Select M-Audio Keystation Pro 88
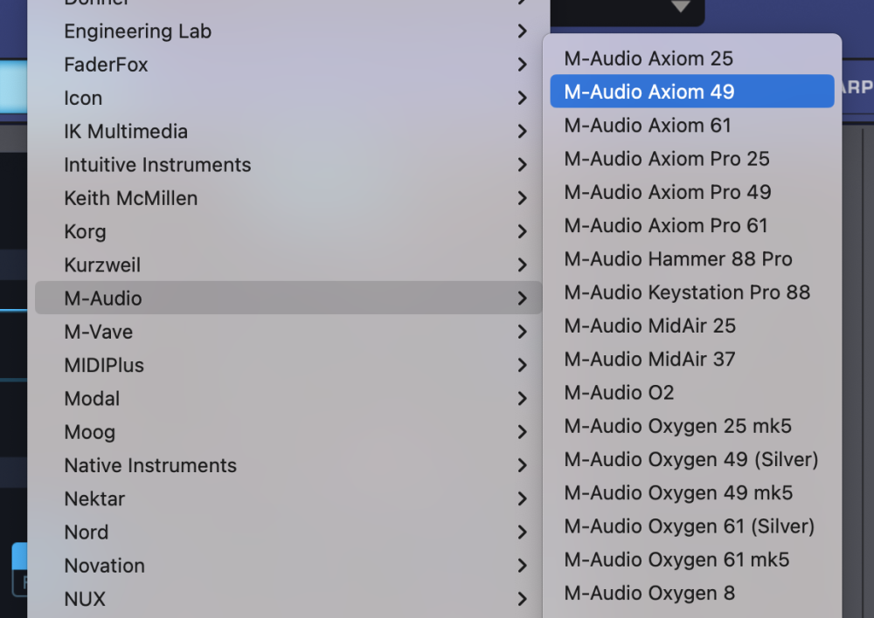This screenshot has height=618, width=874. (686, 292)
